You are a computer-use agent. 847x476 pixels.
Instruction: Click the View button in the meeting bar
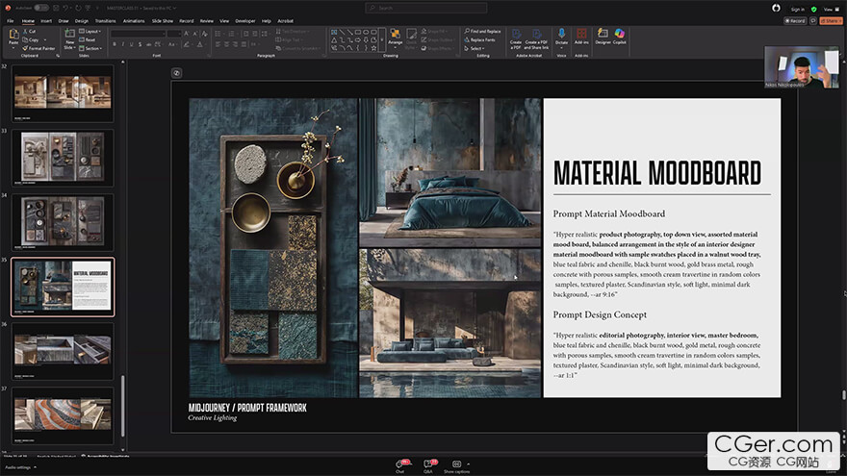831,10
